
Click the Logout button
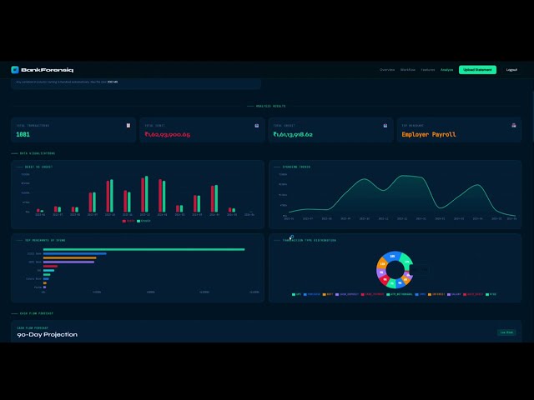pos(511,70)
